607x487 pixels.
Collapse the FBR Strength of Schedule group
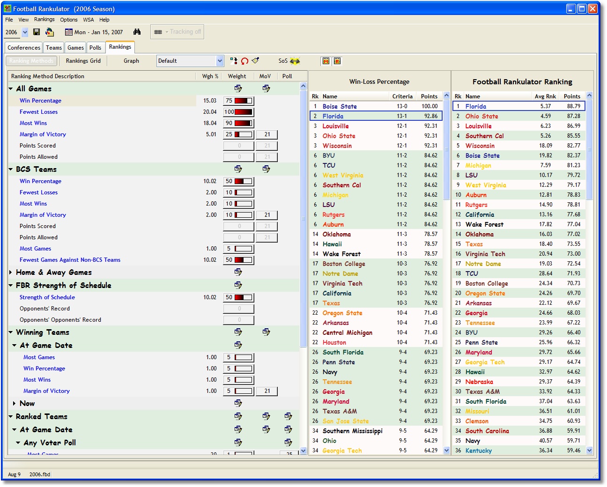pyautogui.click(x=11, y=285)
